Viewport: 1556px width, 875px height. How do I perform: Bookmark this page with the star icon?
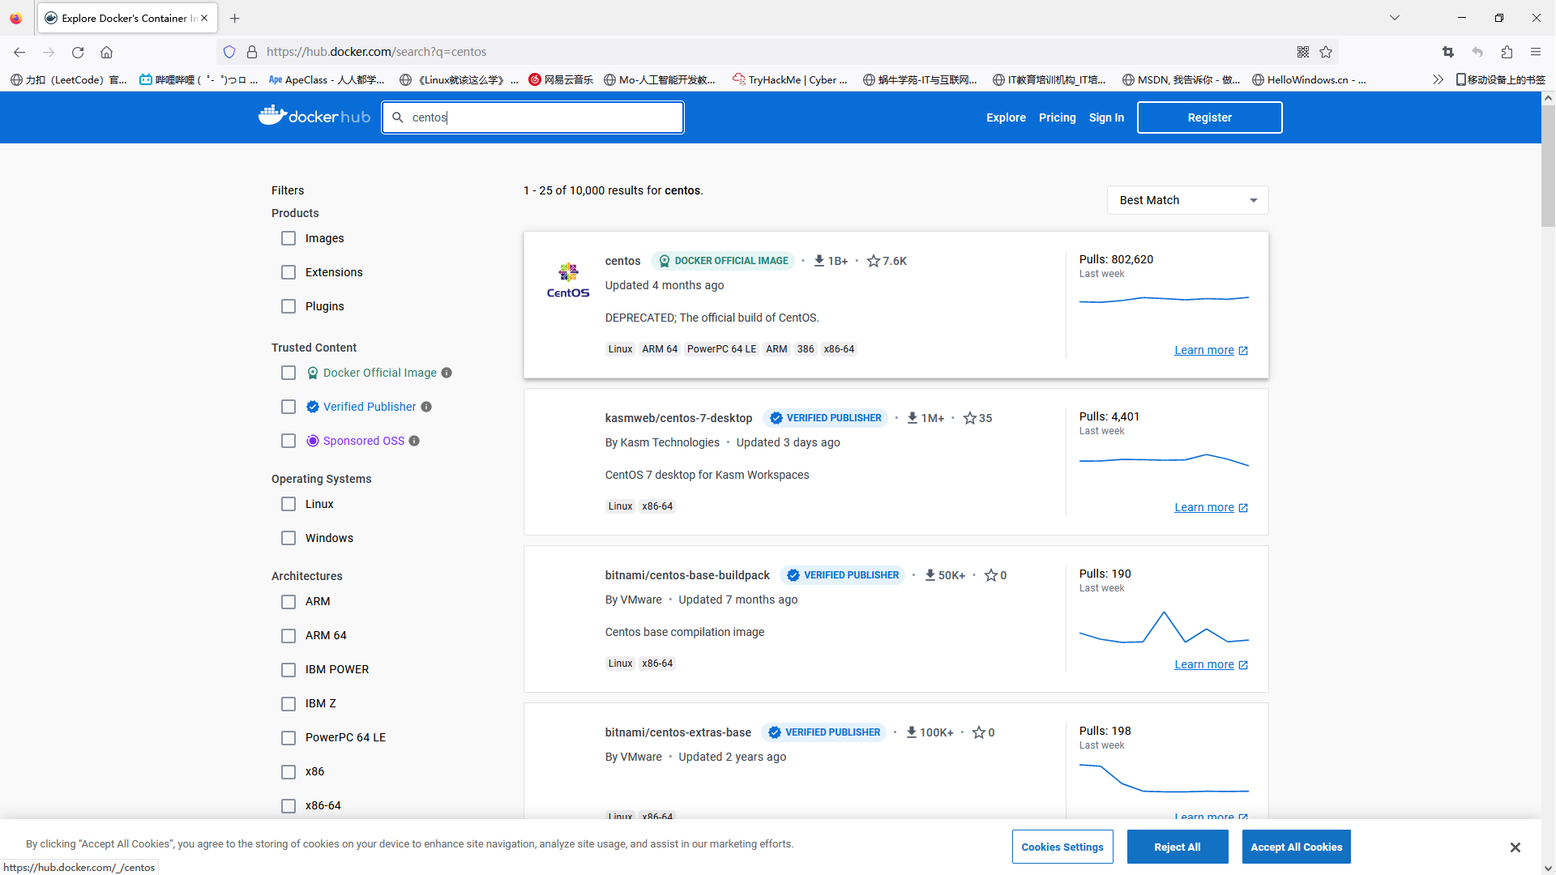coord(1326,52)
